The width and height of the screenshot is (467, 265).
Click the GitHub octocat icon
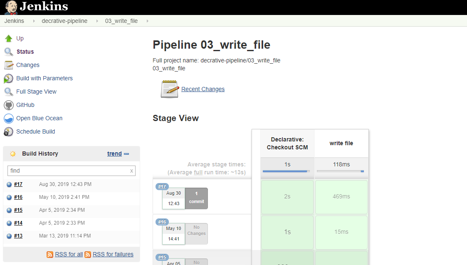point(9,105)
